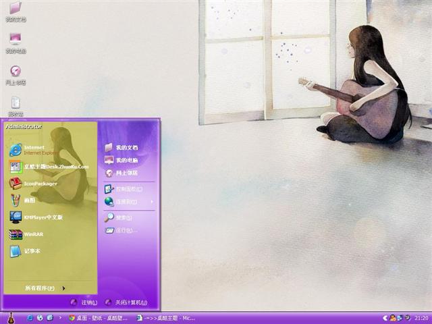Switch to Chrome taskbar window
The height and width of the screenshot is (324, 432).
click(99, 318)
